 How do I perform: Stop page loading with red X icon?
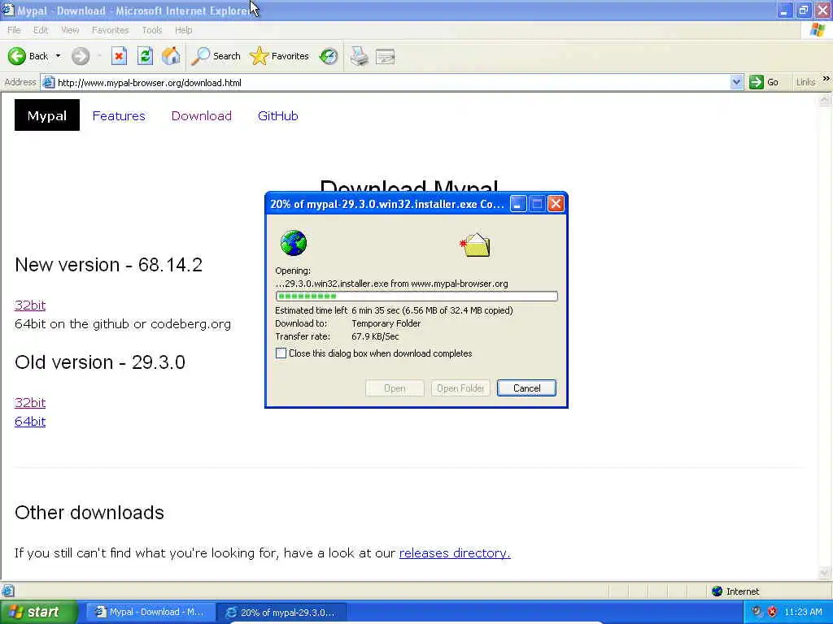tap(119, 56)
